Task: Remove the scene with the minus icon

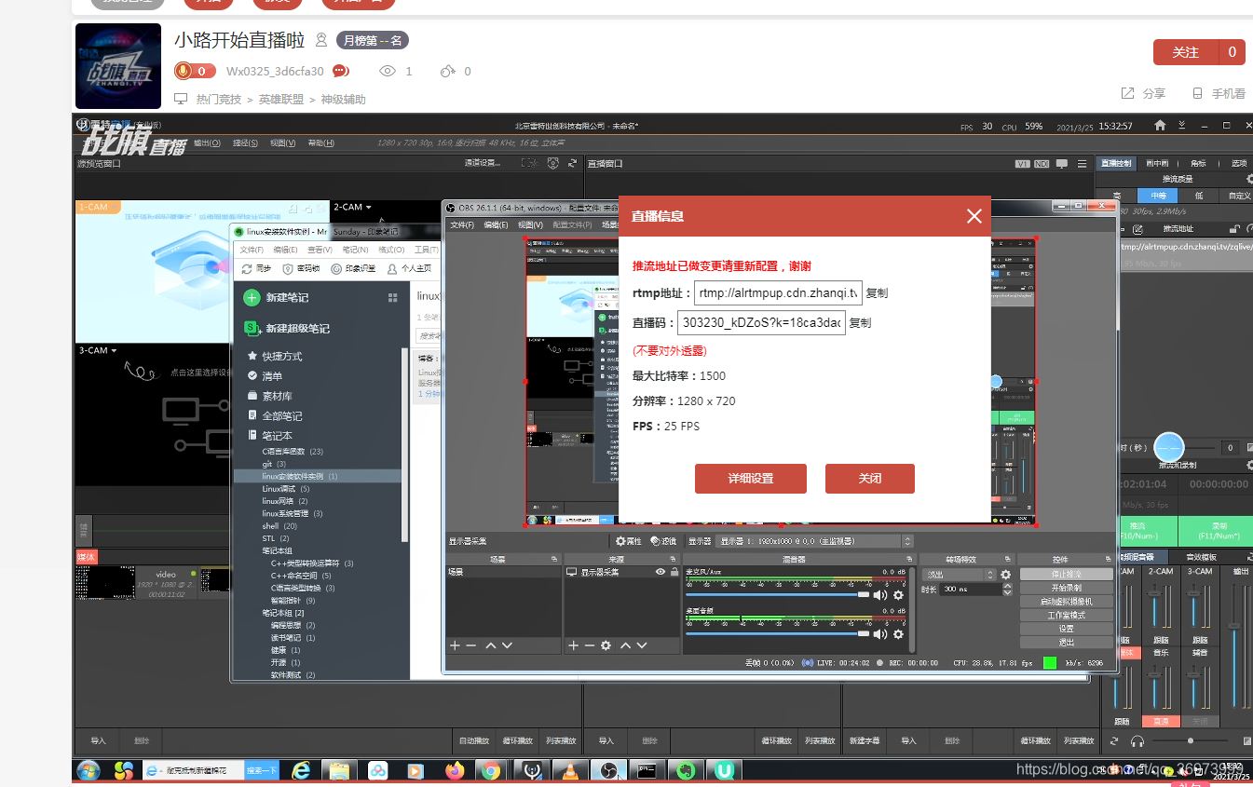Action: pos(471,645)
